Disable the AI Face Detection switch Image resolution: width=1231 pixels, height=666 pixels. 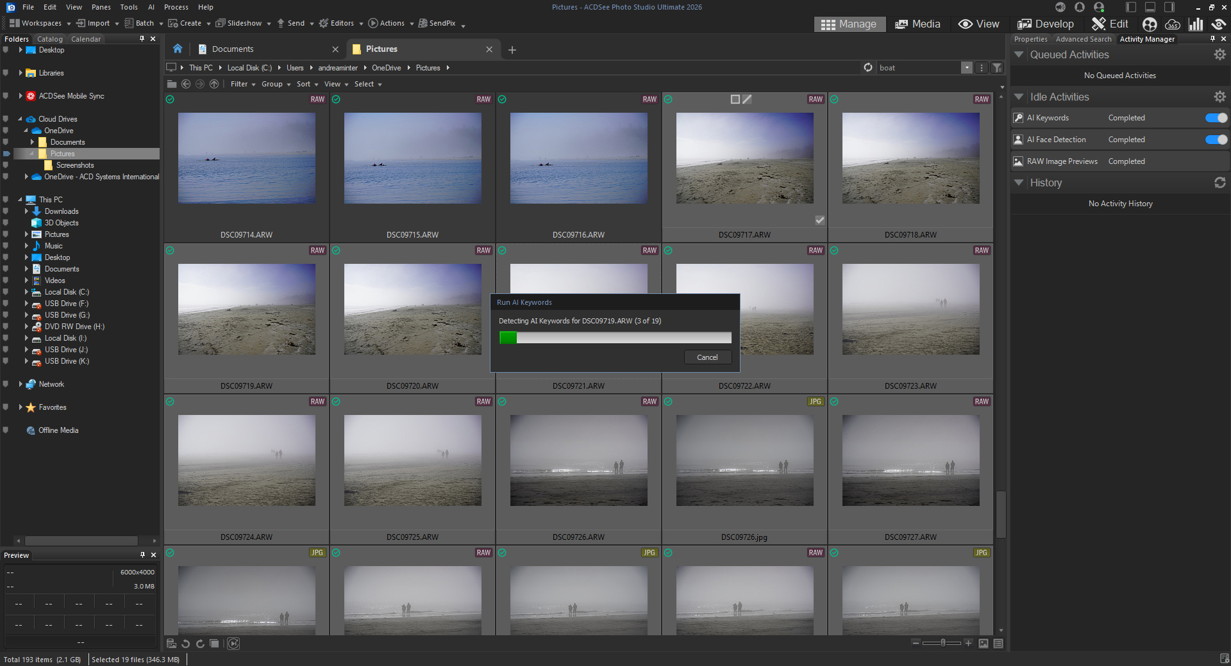click(1216, 140)
